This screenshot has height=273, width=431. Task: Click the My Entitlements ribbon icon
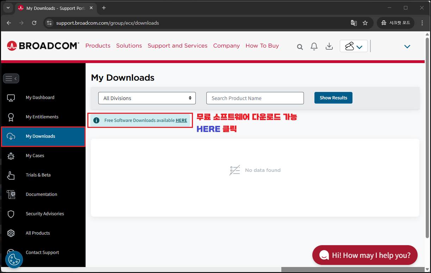(x=11, y=117)
